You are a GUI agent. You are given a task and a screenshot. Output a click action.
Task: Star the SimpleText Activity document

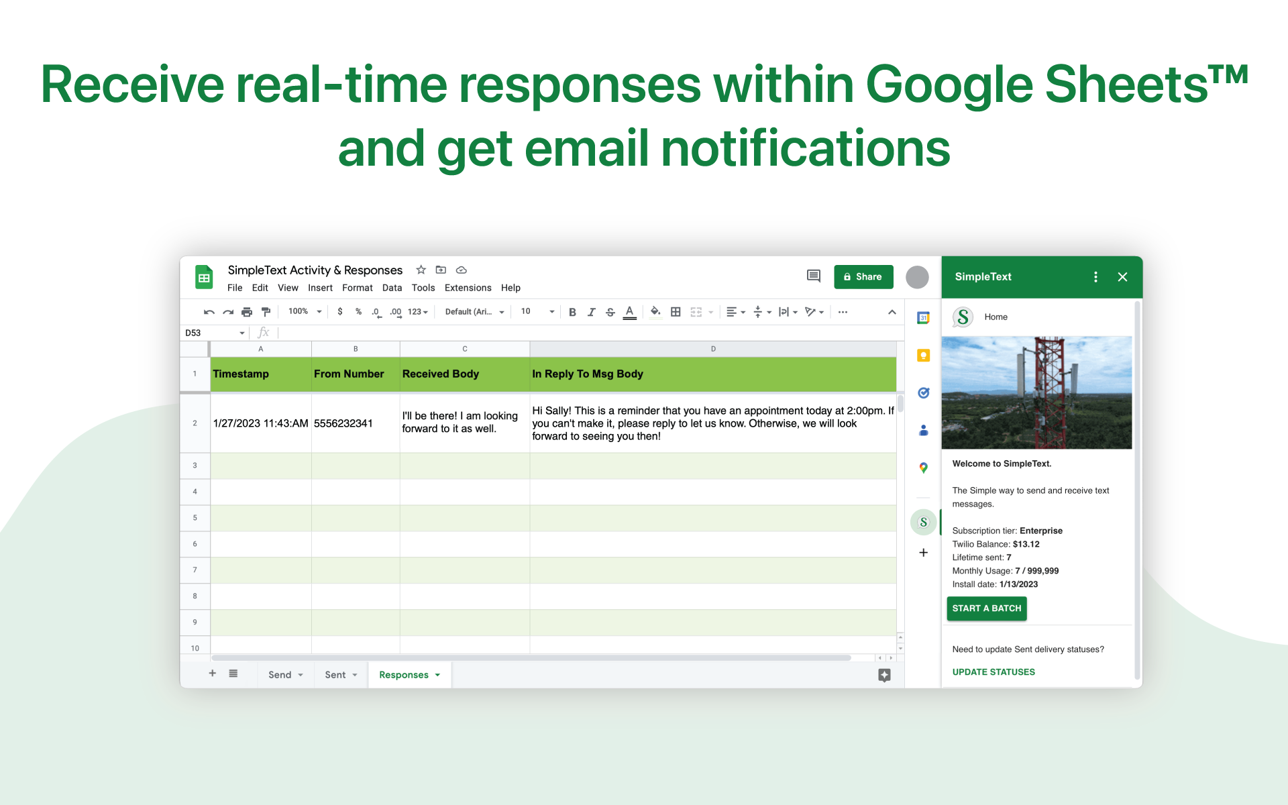click(421, 270)
